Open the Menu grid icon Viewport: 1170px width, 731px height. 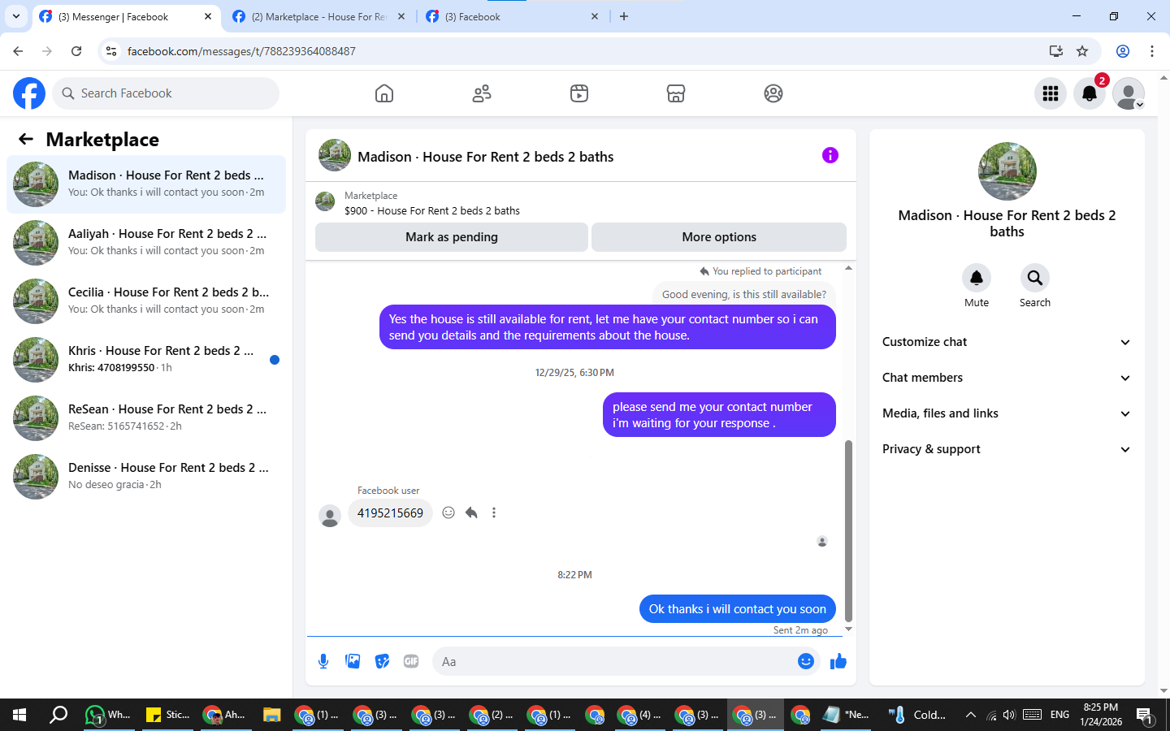(1051, 93)
